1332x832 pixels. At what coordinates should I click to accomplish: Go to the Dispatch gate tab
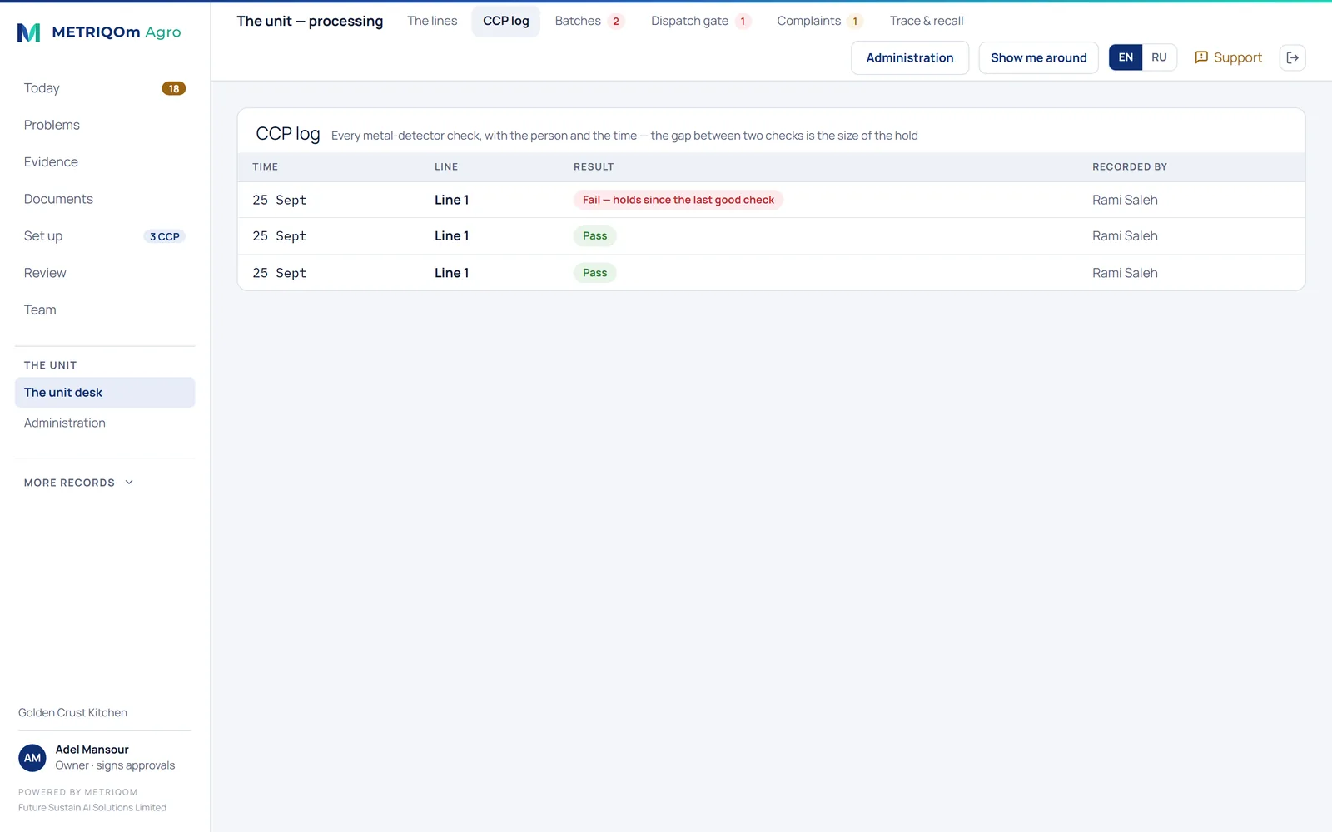pos(701,21)
